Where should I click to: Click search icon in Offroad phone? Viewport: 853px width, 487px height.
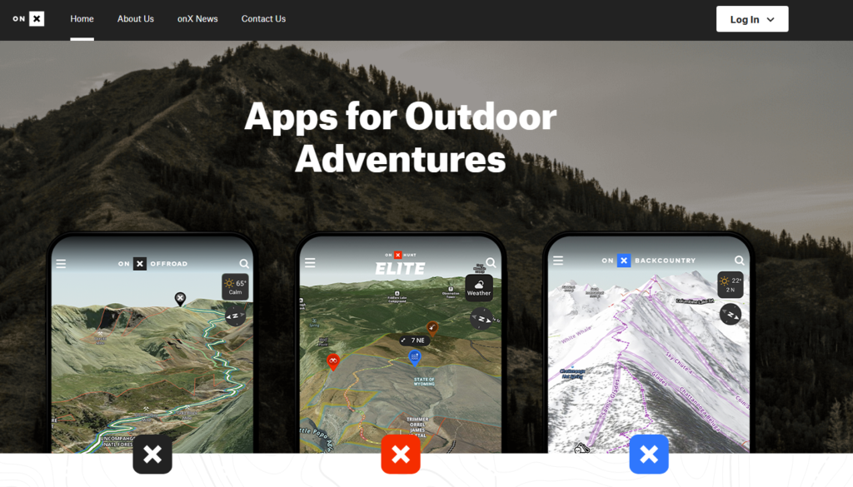(x=244, y=264)
